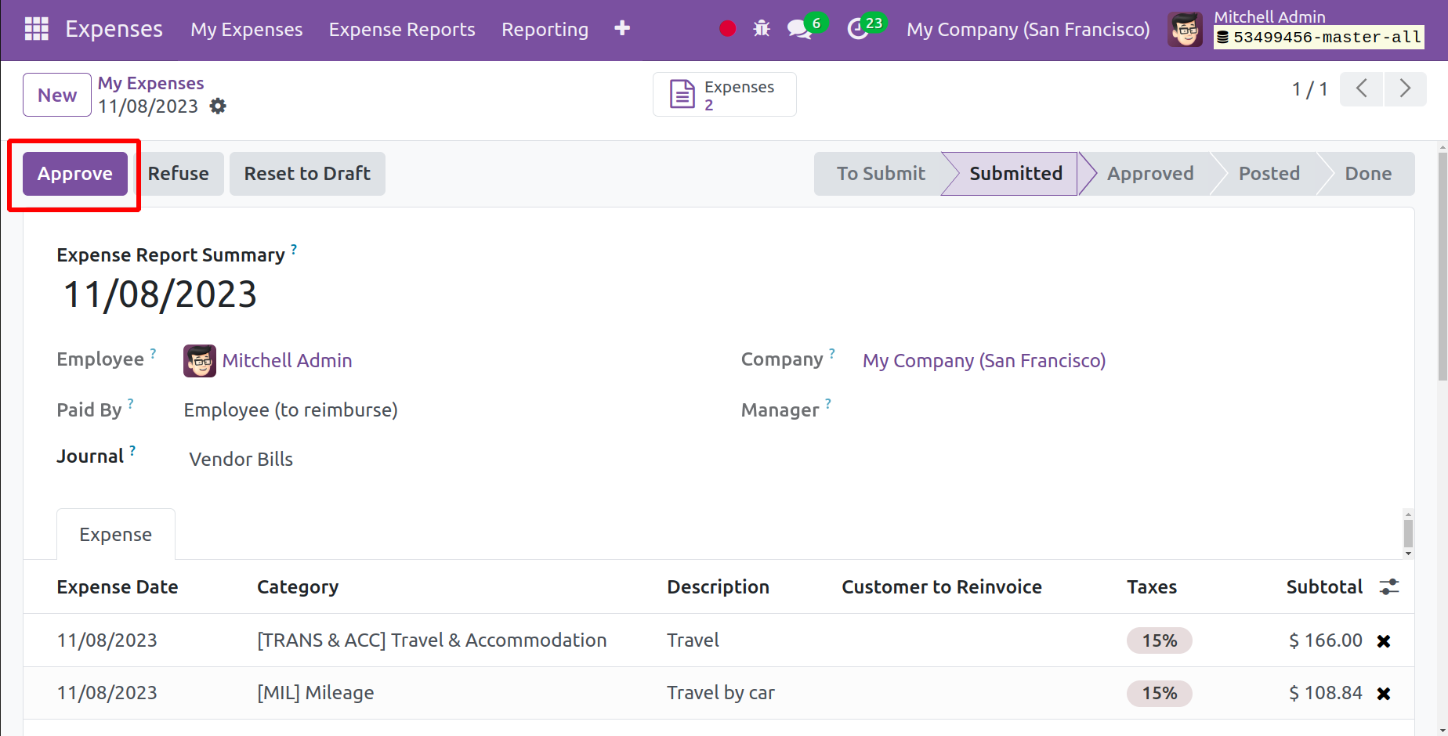This screenshot has width=1448, height=736.
Task: Switch company via My Company (San Francisco)
Action: (1028, 30)
